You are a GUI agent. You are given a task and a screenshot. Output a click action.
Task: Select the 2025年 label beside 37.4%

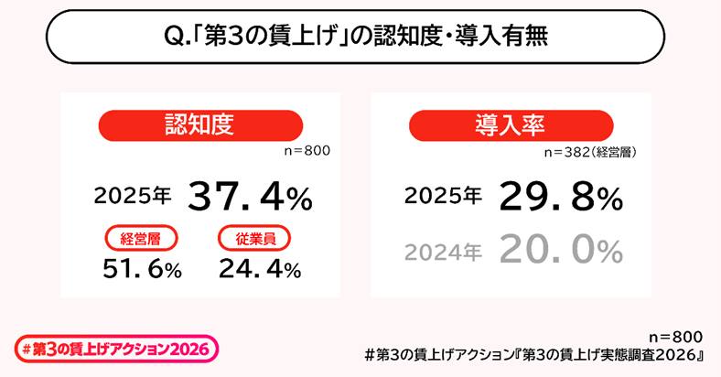133,197
